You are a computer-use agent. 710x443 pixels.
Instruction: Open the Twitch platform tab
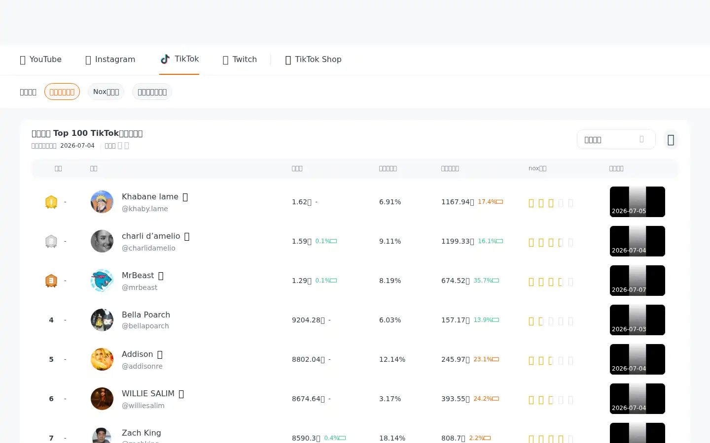coord(240,60)
